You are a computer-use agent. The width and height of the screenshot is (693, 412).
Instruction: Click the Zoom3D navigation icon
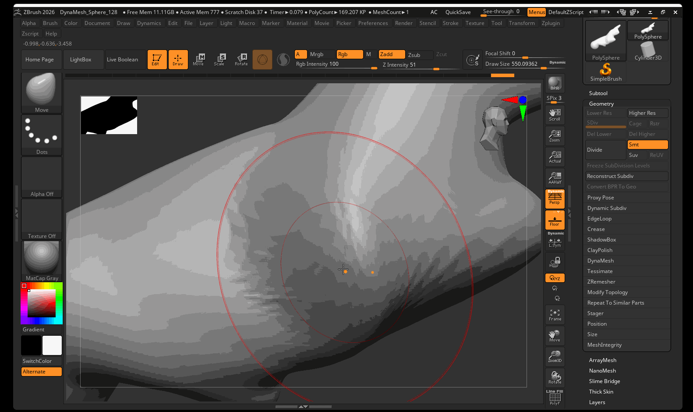click(555, 356)
